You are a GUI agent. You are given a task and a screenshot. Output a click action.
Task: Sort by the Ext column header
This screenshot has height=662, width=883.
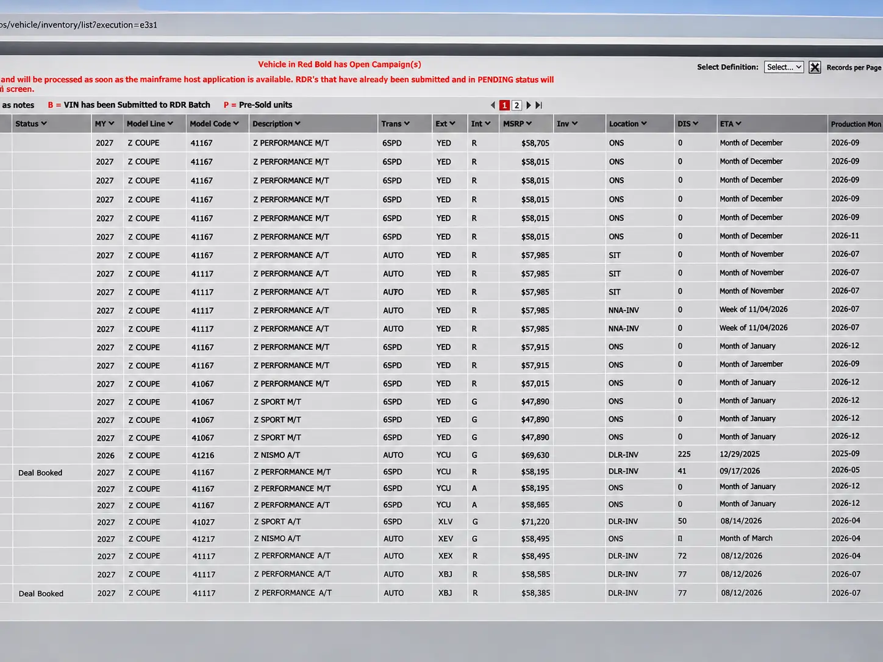click(x=446, y=124)
